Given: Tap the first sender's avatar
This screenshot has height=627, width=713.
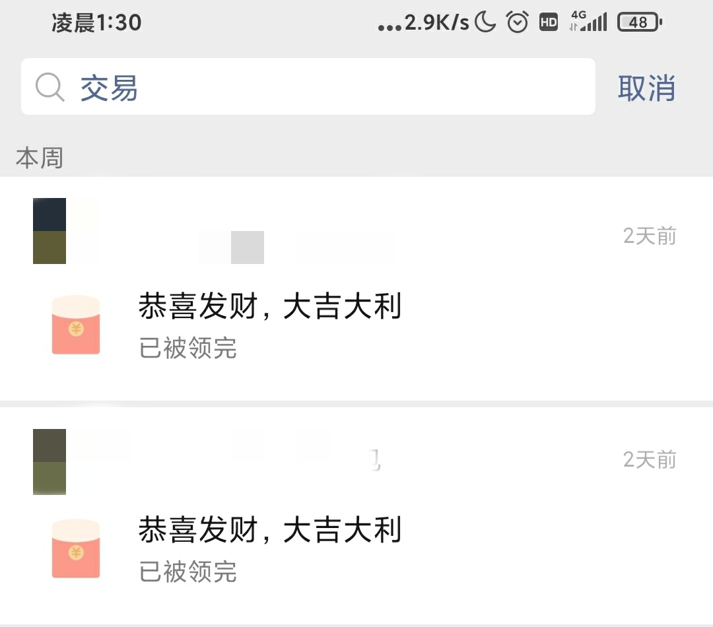Looking at the screenshot, I should [50, 231].
